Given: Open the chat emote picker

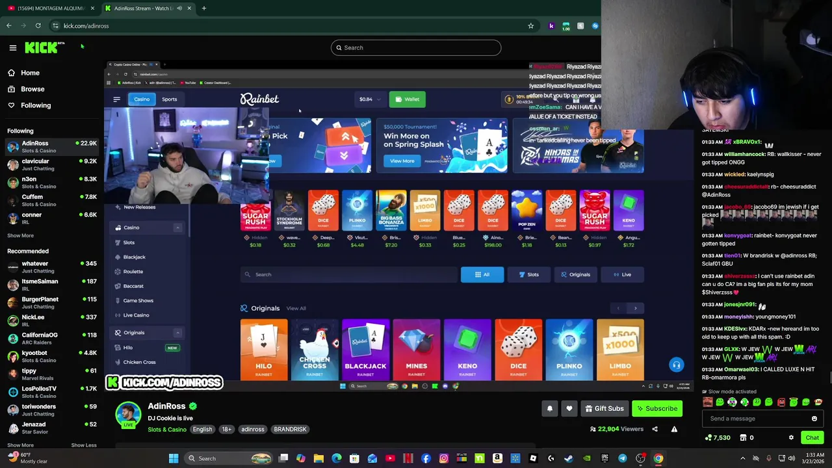Looking at the screenshot, I should (814, 419).
